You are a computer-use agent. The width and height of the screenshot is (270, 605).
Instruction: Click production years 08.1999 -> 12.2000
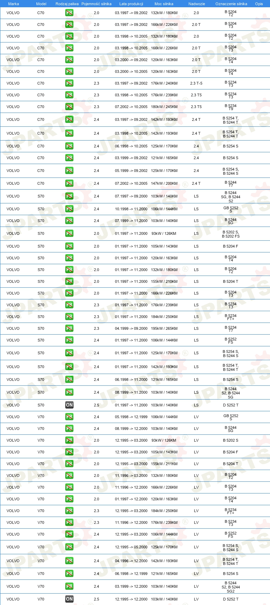(x=131, y=429)
